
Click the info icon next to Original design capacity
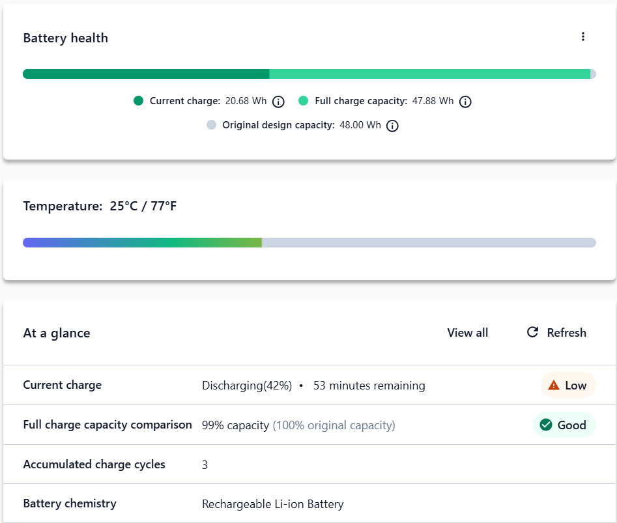392,126
